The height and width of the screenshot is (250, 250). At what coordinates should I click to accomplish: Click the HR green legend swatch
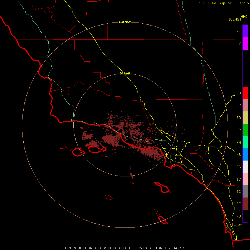(x=245, y=130)
